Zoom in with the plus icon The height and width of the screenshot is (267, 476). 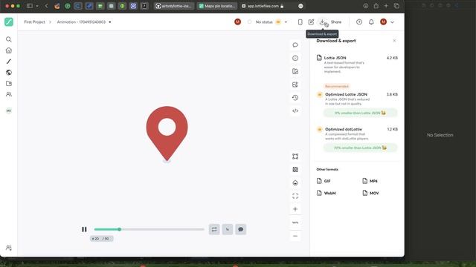click(x=295, y=209)
